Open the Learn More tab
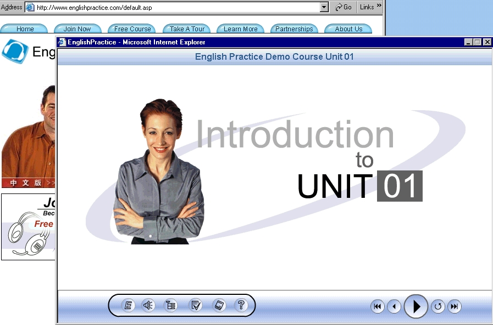Viewport: 493px width, 325px height. tap(241, 29)
